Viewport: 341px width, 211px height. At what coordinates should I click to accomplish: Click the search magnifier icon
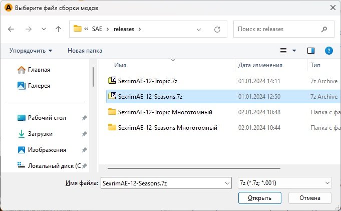tap(324, 29)
